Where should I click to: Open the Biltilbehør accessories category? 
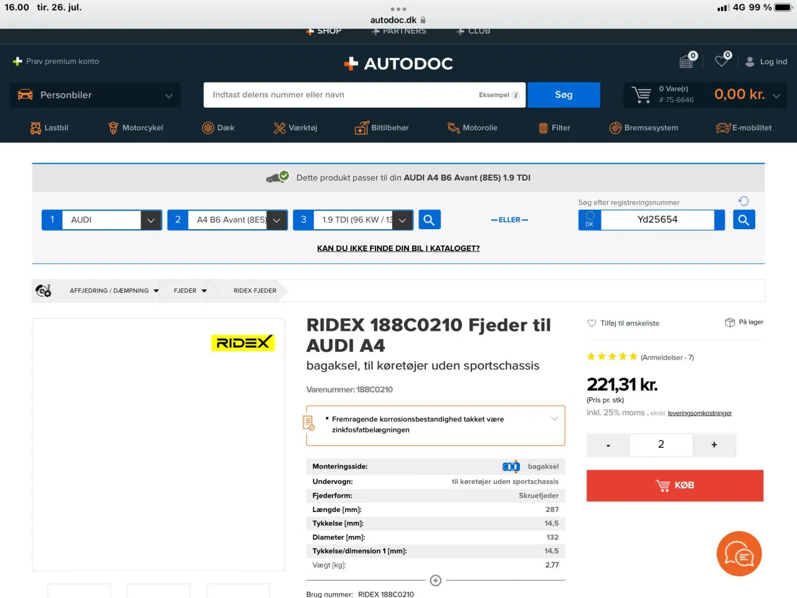[382, 128]
